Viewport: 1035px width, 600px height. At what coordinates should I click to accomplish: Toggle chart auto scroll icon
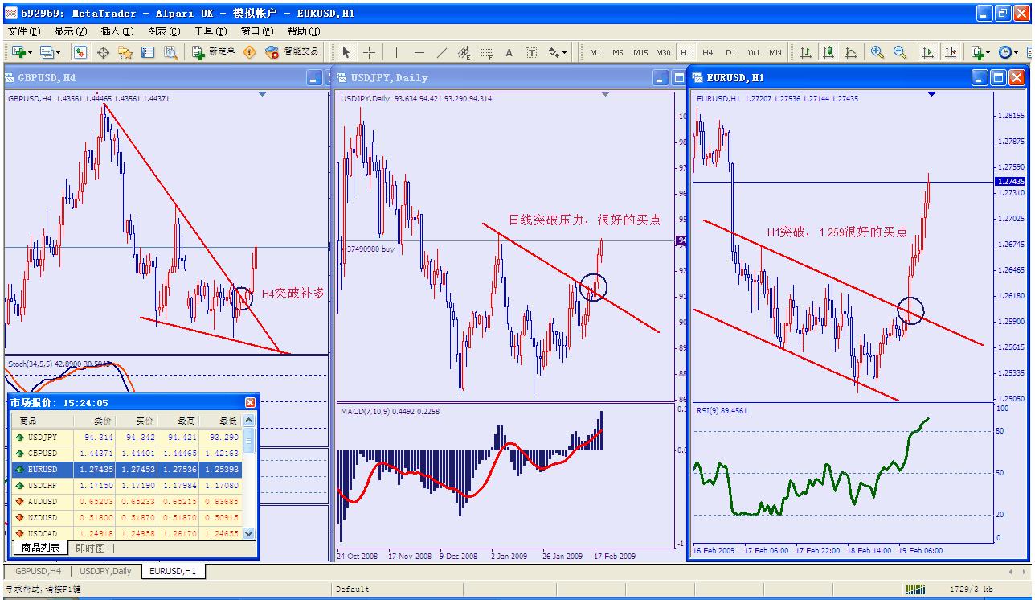pos(928,52)
